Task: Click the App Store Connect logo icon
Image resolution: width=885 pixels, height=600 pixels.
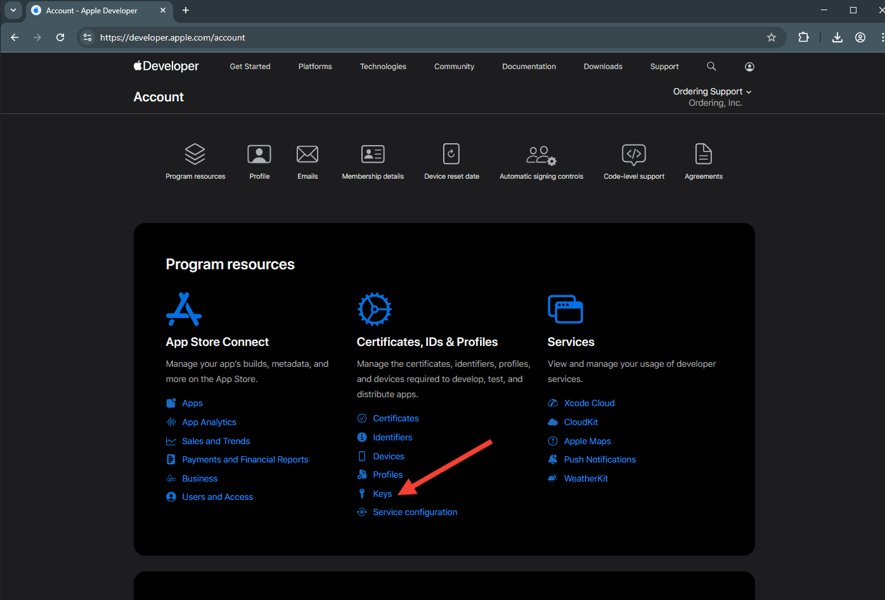Action: click(x=184, y=309)
